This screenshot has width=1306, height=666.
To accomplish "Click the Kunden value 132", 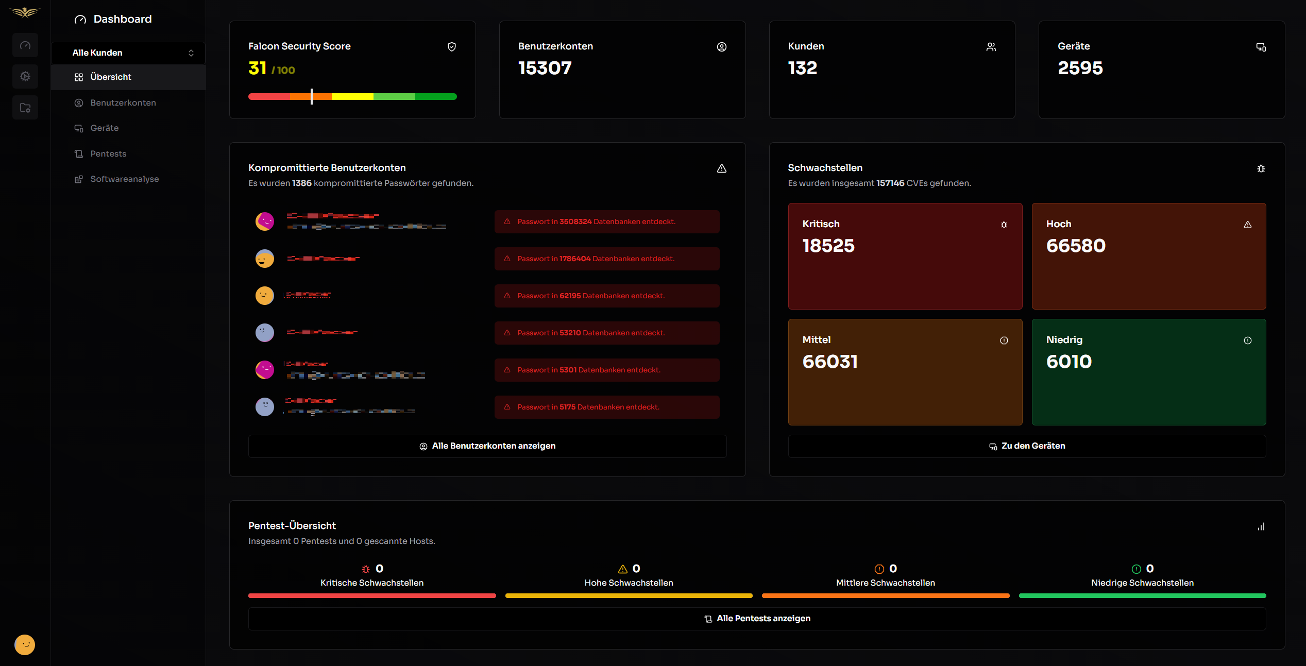I will tap(803, 68).
